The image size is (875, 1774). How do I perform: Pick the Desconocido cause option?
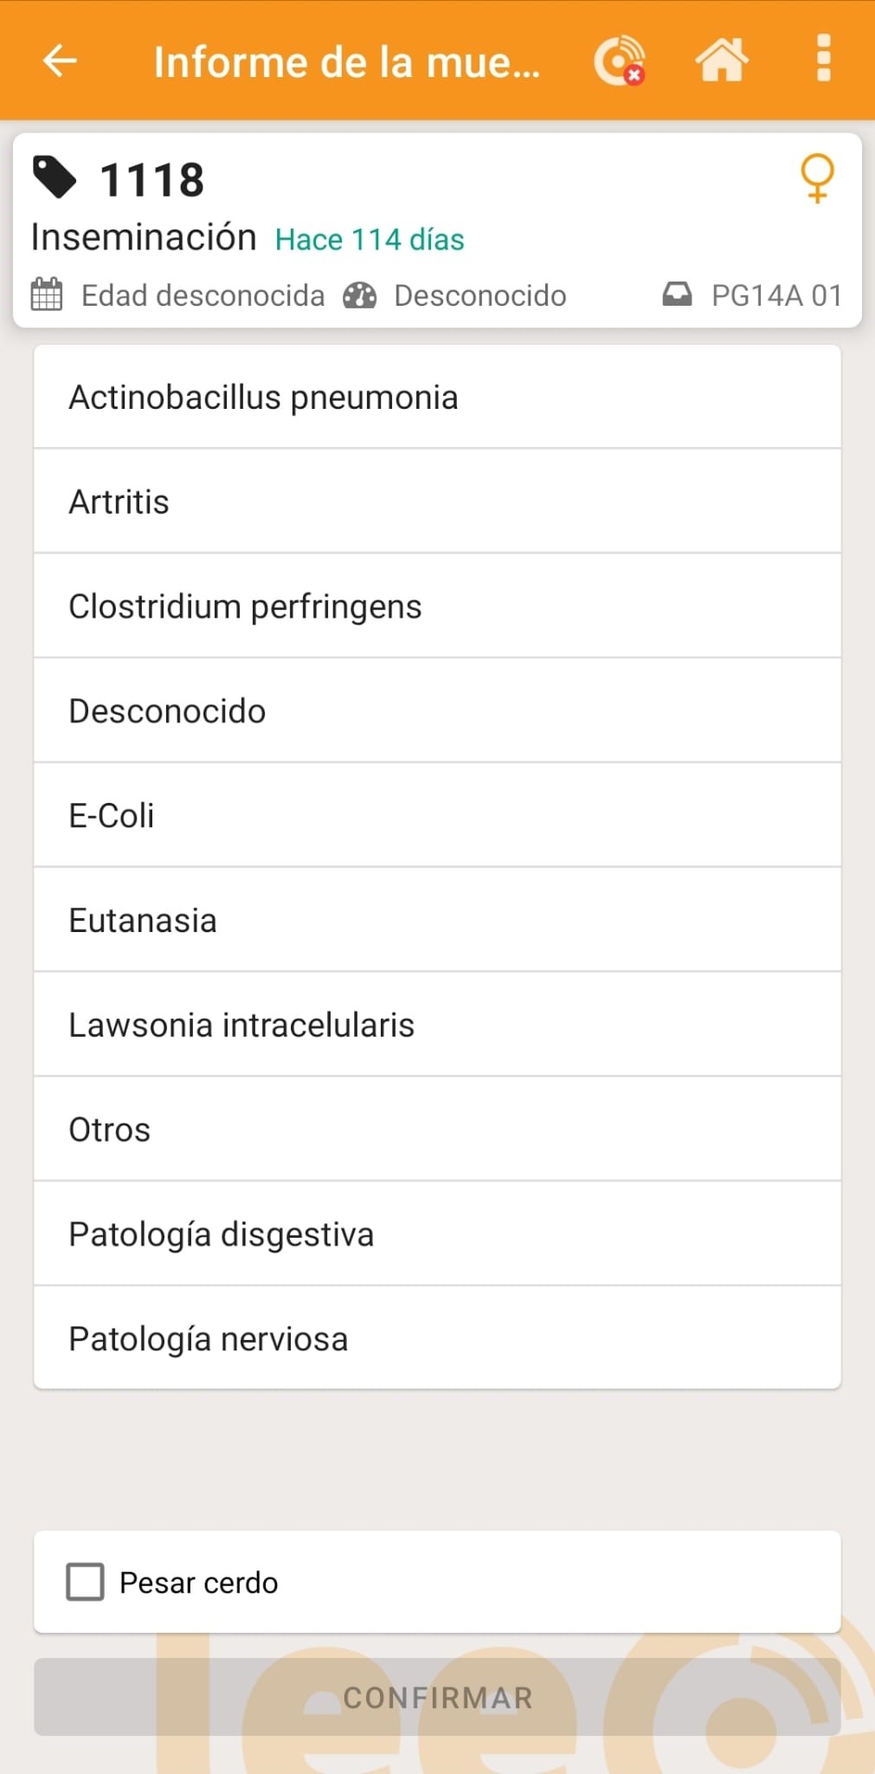437,711
